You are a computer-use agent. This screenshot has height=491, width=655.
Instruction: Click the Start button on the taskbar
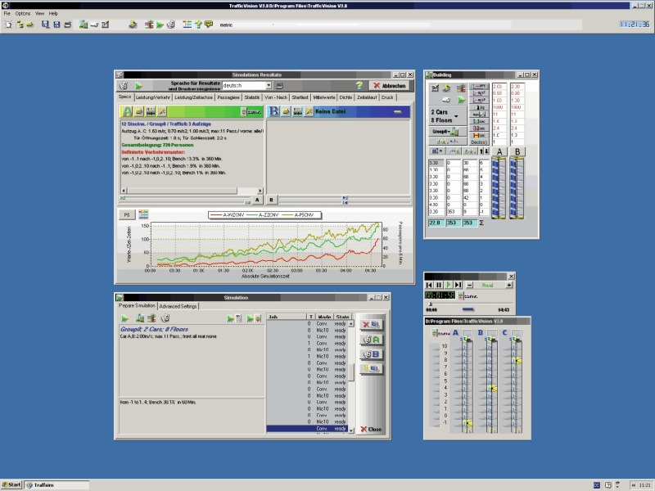point(11,484)
